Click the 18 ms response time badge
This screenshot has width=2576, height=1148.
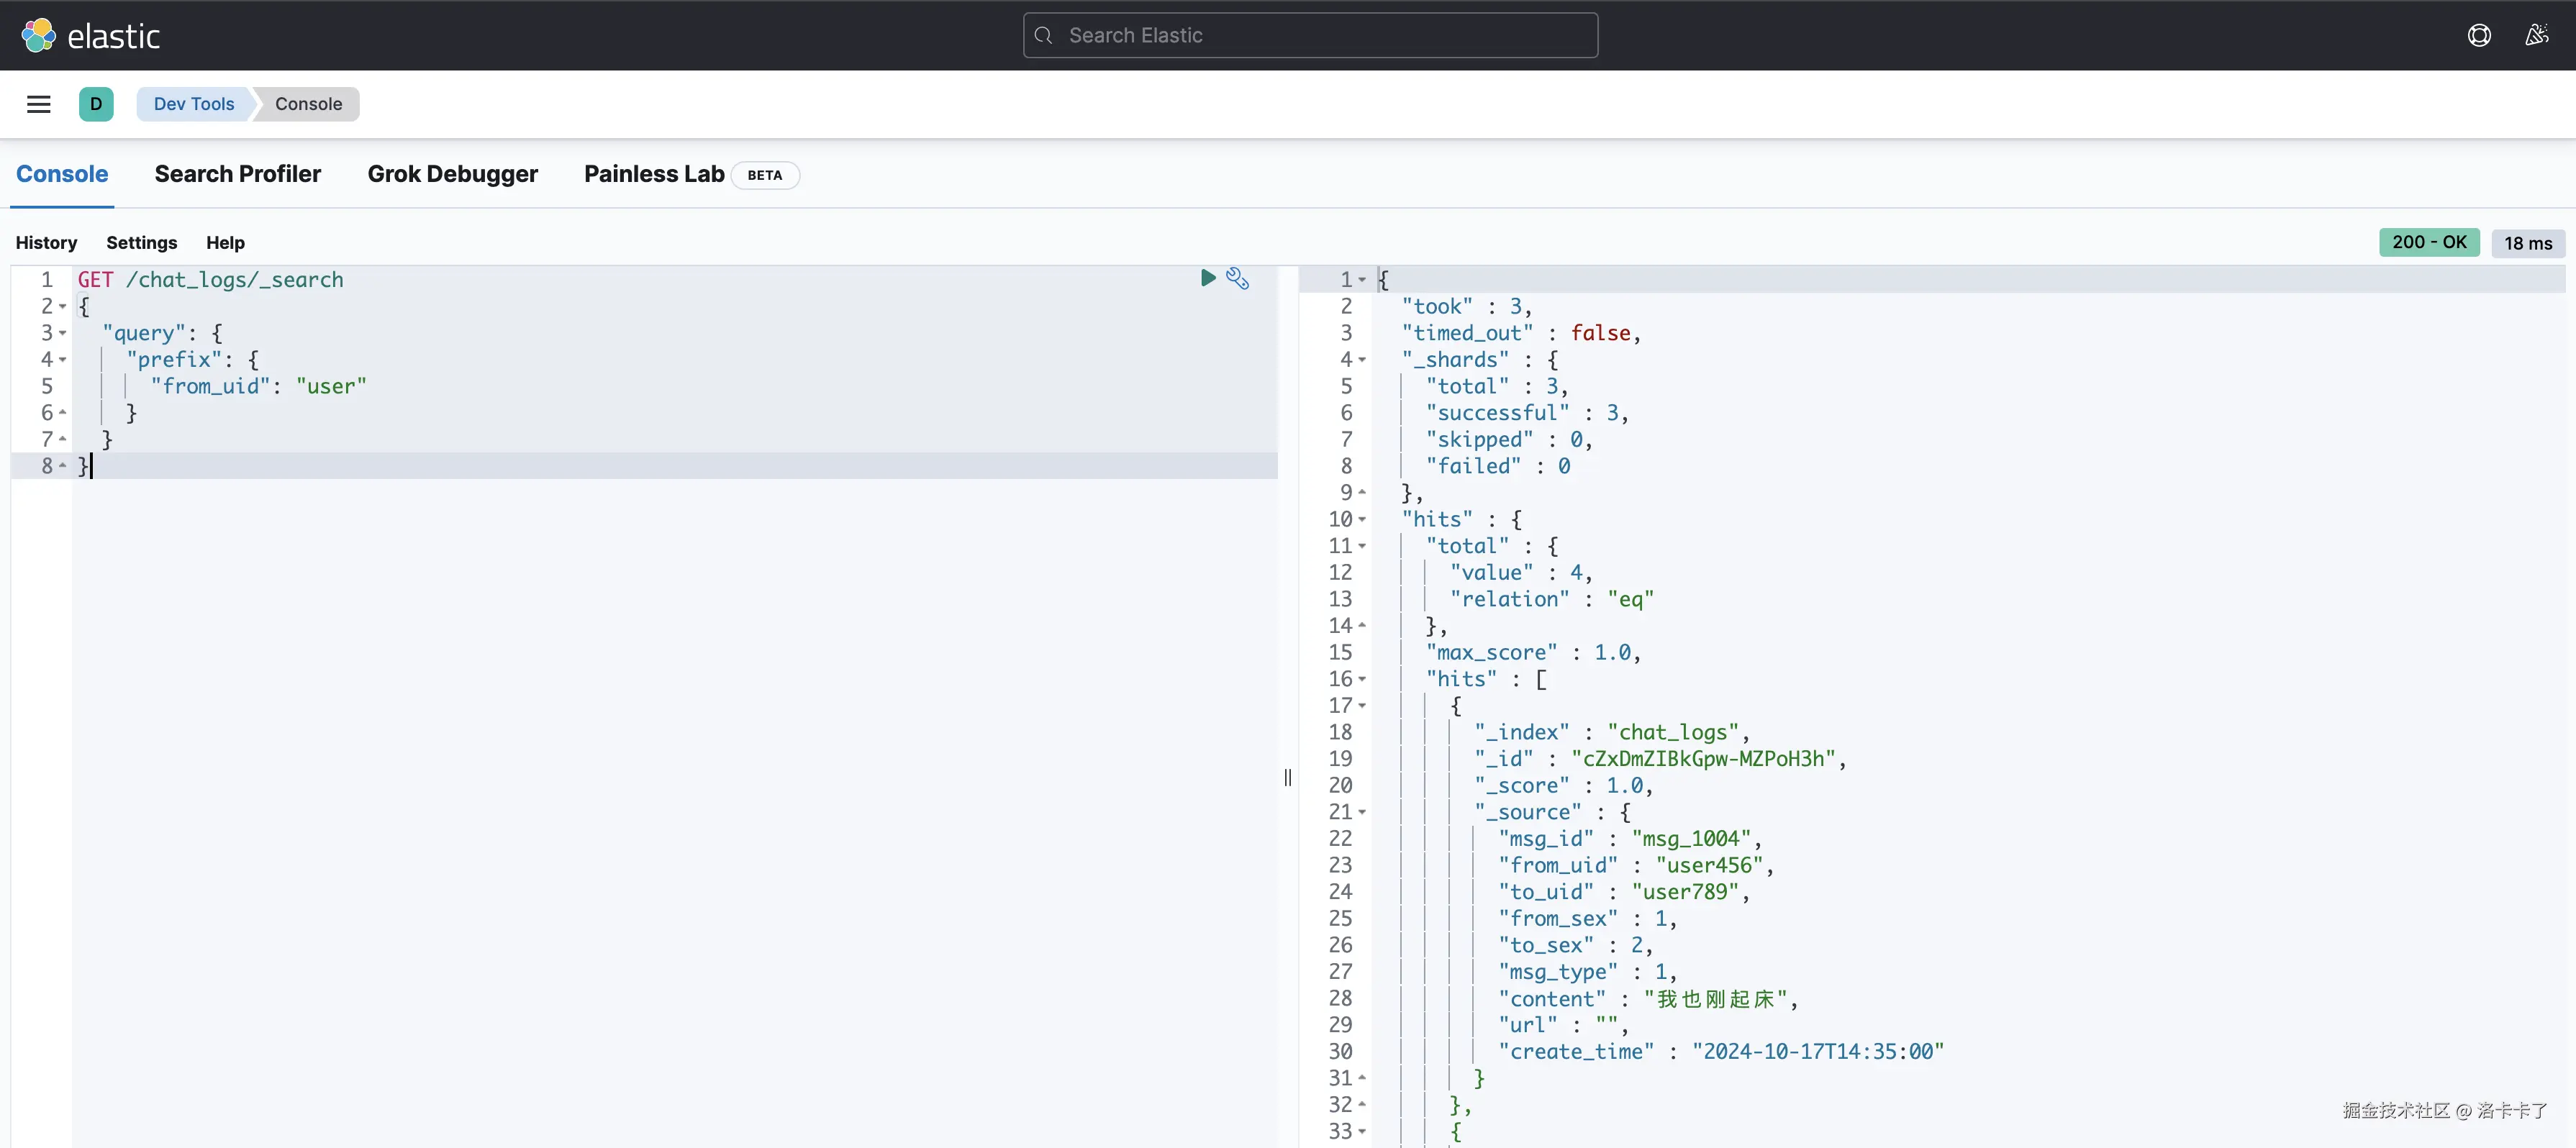click(x=2528, y=243)
